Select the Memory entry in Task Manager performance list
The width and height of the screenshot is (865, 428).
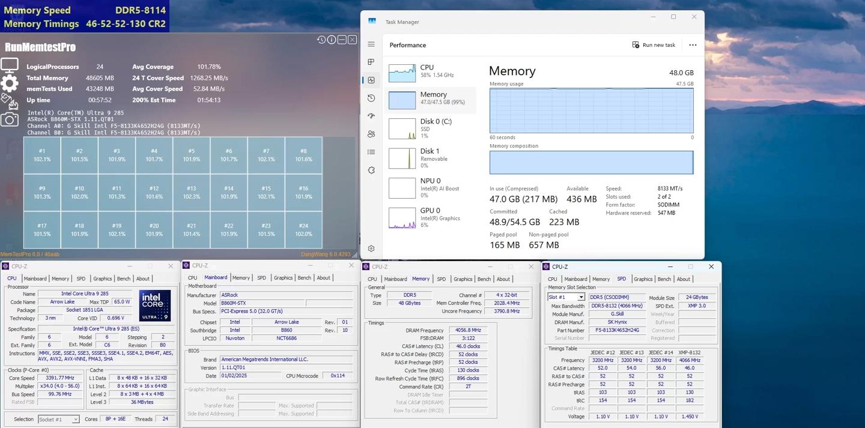tap(429, 100)
